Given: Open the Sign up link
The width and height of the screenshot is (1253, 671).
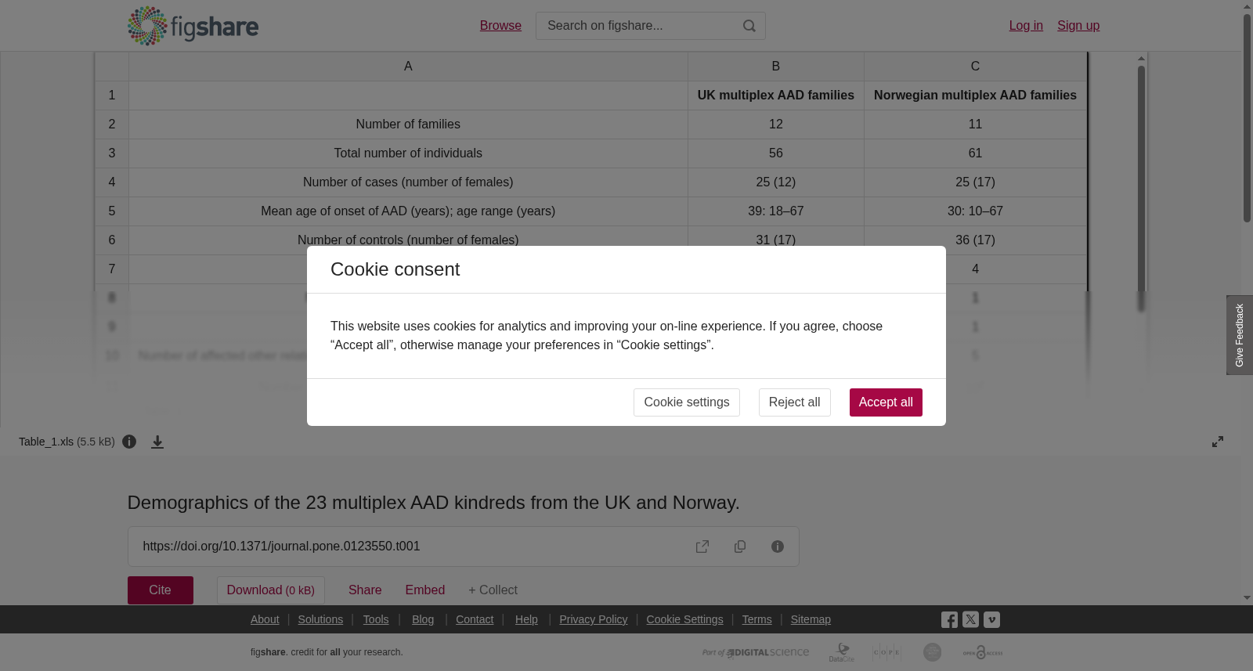Looking at the screenshot, I should pyautogui.click(x=1078, y=26).
